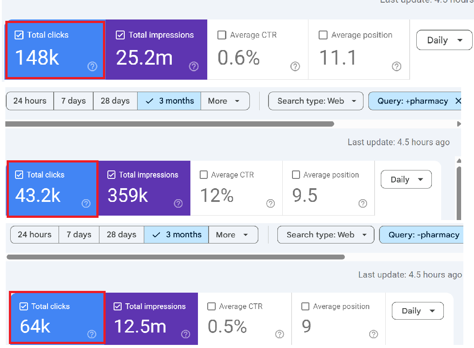
Task: Remove the Query: +pharmacy filter with X
Action: point(458,101)
